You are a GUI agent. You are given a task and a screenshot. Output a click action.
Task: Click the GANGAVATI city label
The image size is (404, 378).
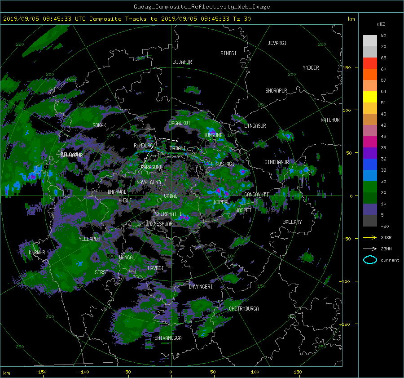point(256,195)
